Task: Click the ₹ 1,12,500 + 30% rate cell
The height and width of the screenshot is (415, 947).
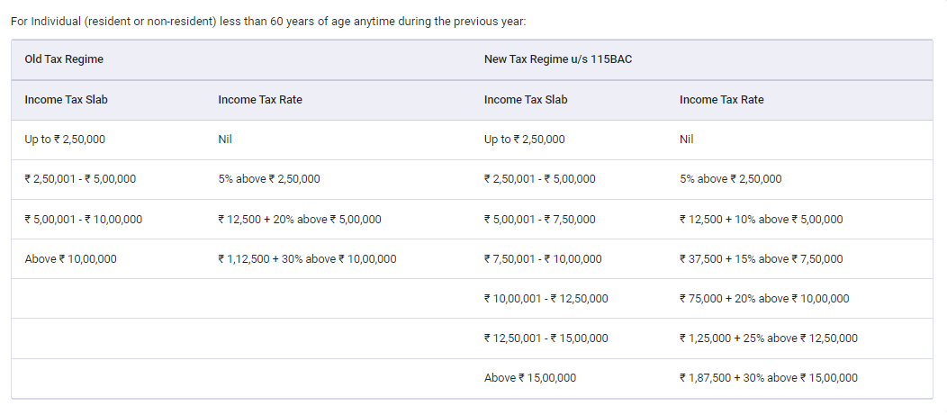Action: click(x=307, y=259)
